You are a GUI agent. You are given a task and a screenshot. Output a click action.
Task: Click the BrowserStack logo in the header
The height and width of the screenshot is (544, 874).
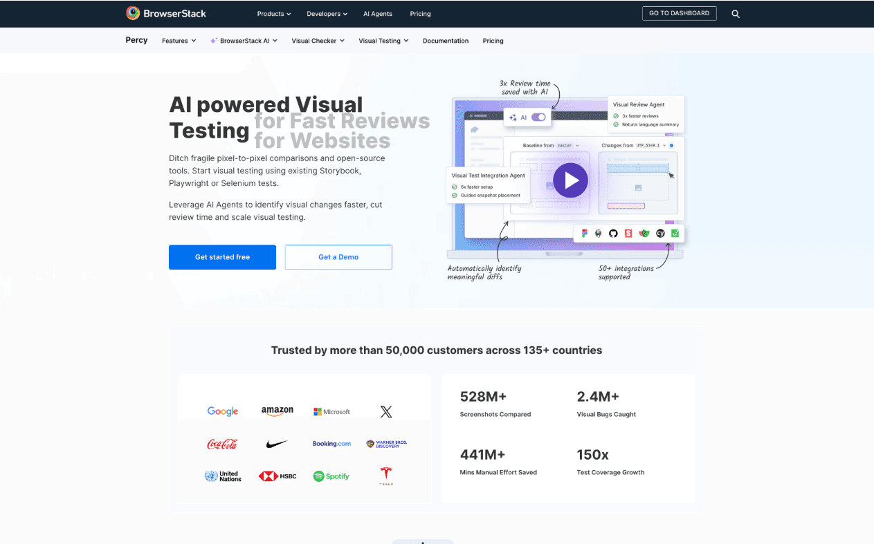click(166, 13)
